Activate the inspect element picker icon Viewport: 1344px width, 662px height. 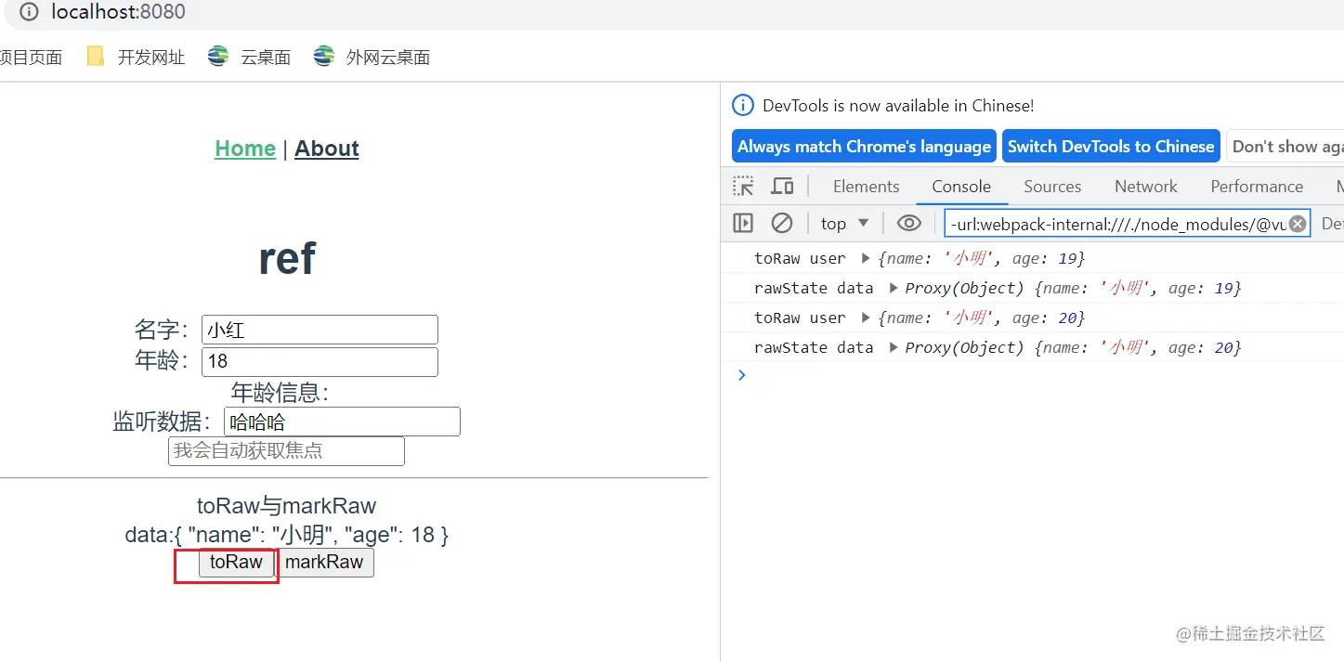[743, 187]
